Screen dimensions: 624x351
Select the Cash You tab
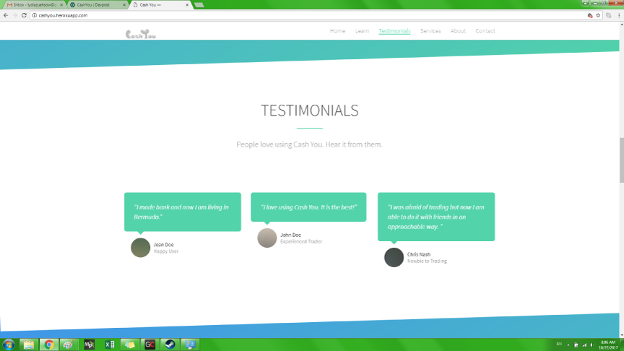(x=160, y=5)
